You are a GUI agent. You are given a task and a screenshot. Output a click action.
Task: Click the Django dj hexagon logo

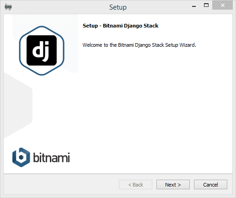click(42, 50)
